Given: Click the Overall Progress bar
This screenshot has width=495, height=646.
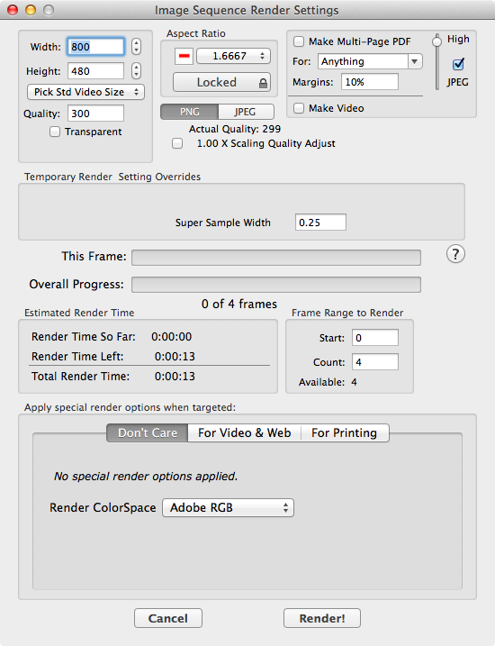Looking at the screenshot, I should (x=276, y=285).
